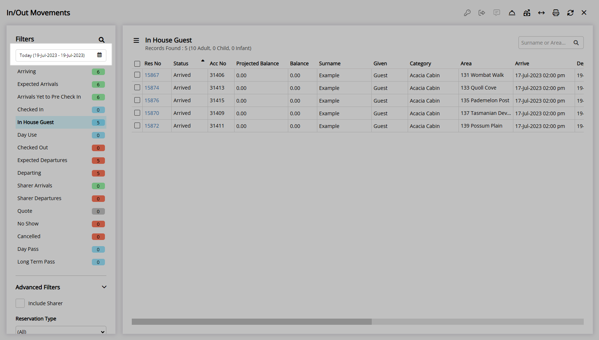This screenshot has height=340, width=599.
Task: Tick the checkbox for reservation 15867
Action: coord(137,75)
